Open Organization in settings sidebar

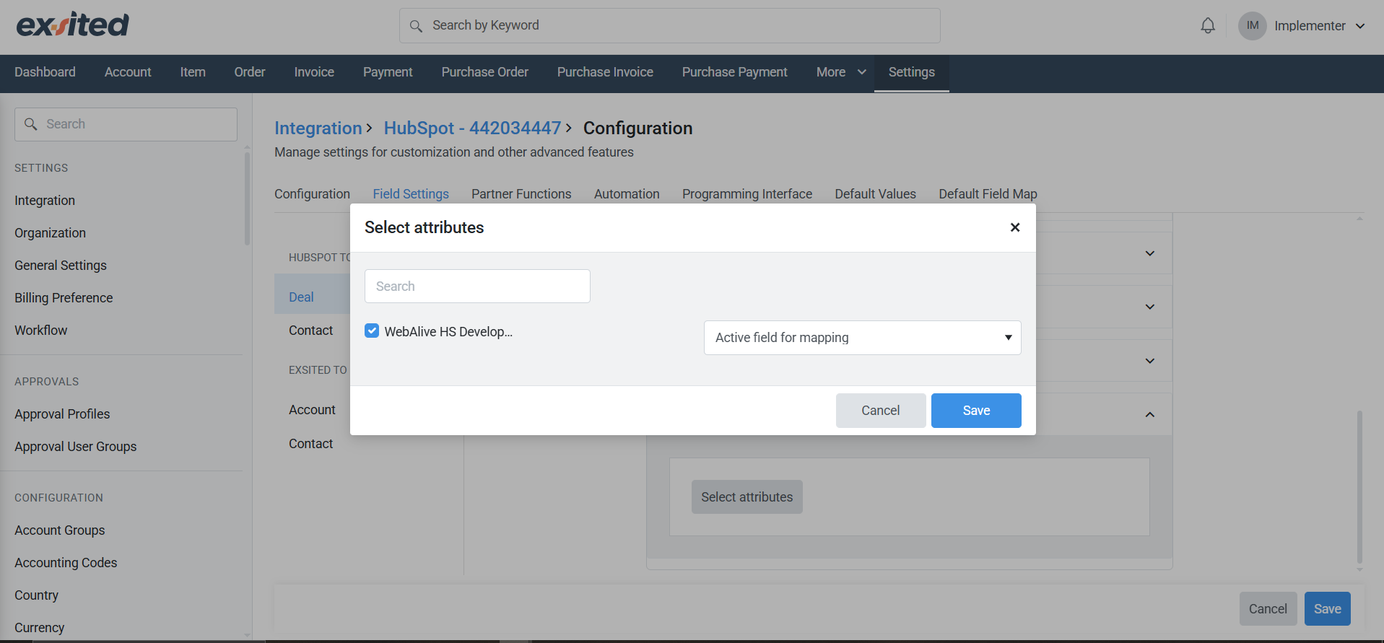[x=50, y=233]
